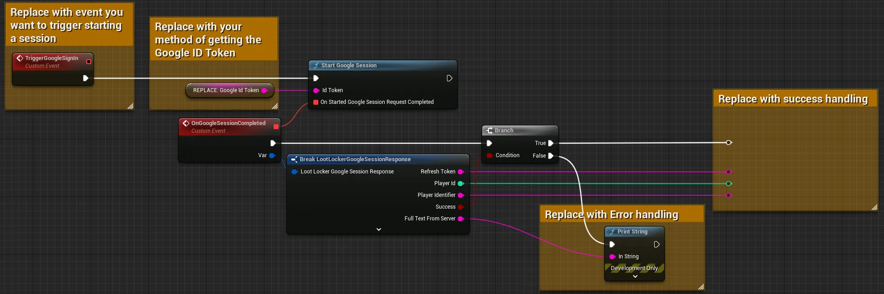The height and width of the screenshot is (294, 884).
Task: Click the resize handle of the Error handling comment
Action: 701,287
